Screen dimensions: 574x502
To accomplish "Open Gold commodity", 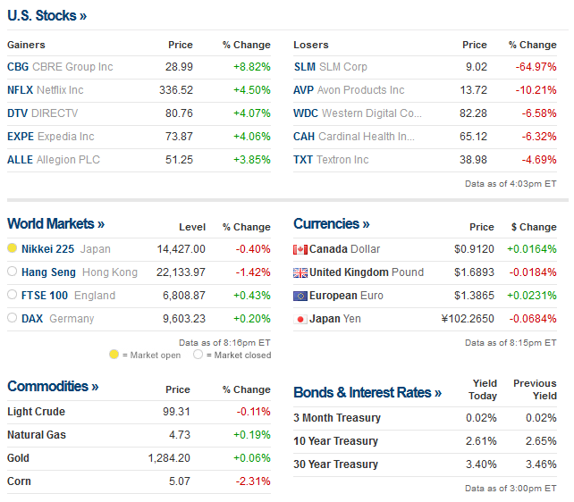I will click(x=18, y=458).
